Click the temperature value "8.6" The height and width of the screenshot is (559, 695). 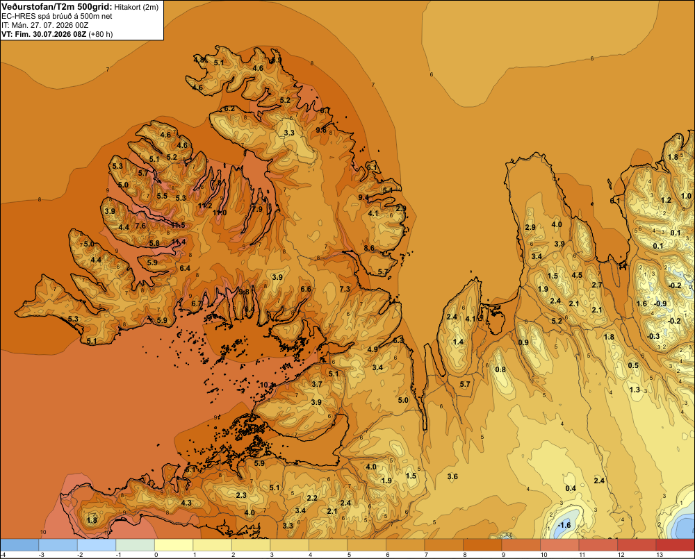369,248
